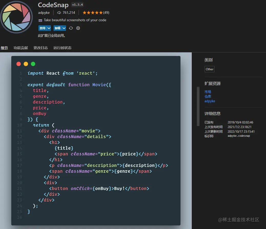Switch to the 细节 tab
The width and height of the screenshot is (266, 229).
pos(4,48)
